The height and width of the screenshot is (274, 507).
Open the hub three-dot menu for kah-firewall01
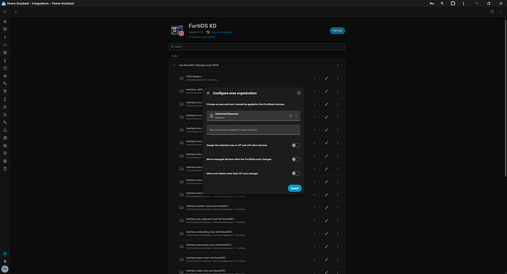(337, 65)
